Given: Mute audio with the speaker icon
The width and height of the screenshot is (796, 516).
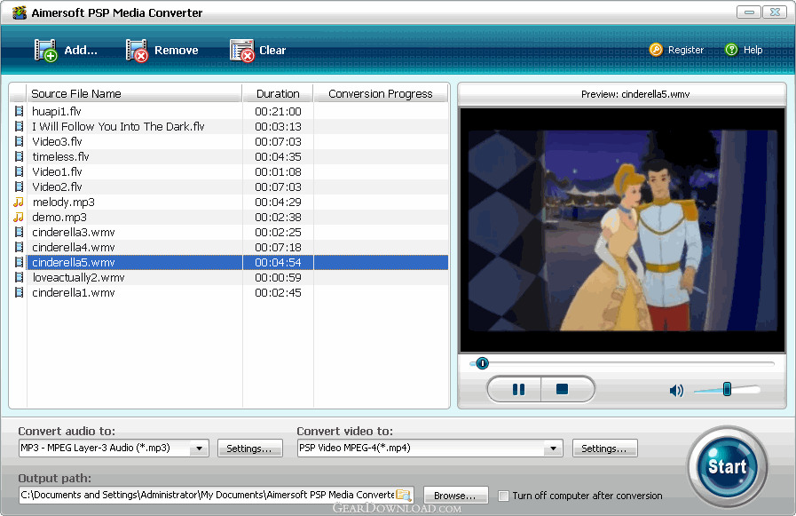Looking at the screenshot, I should 676,390.
